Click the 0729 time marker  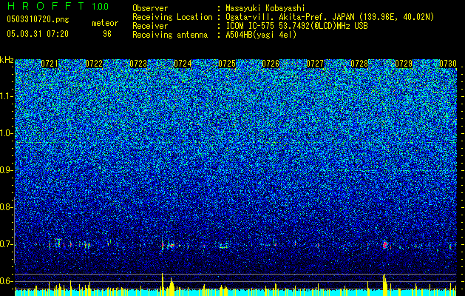coord(404,64)
